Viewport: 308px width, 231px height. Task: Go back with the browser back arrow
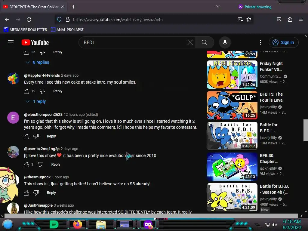pyautogui.click(x=7, y=20)
